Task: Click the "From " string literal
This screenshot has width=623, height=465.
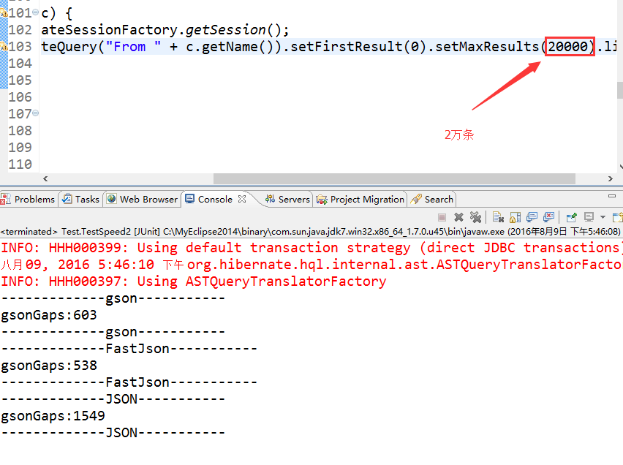Action: coord(134,47)
